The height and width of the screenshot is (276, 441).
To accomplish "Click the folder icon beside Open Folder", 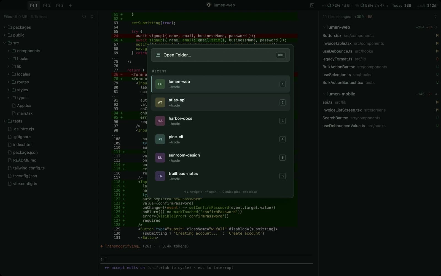I will [158, 55].
